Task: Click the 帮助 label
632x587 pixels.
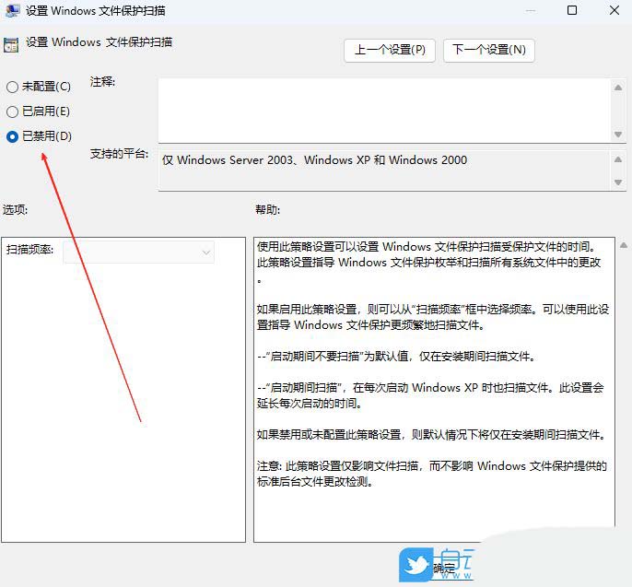Action: 267,210
